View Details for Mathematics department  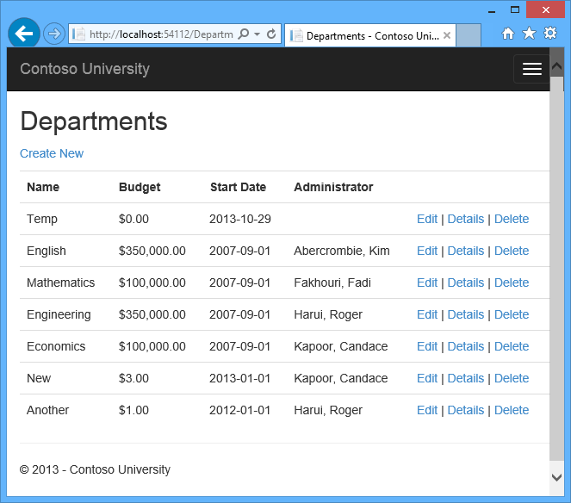click(466, 283)
